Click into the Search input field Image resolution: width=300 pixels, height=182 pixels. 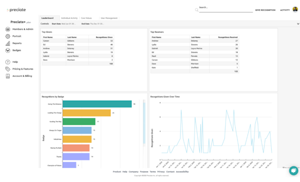tap(226, 9)
